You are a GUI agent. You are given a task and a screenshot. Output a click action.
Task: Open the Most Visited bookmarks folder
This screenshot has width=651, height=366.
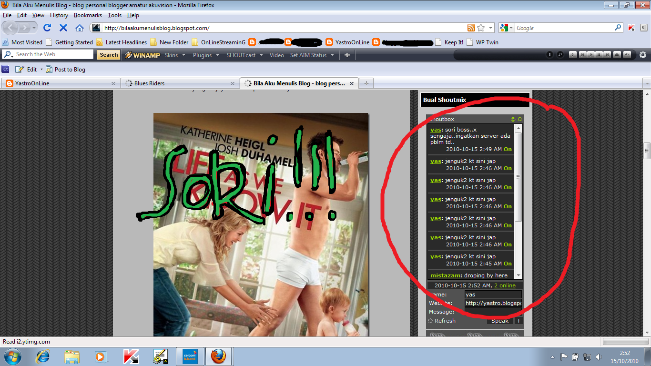tap(22, 42)
